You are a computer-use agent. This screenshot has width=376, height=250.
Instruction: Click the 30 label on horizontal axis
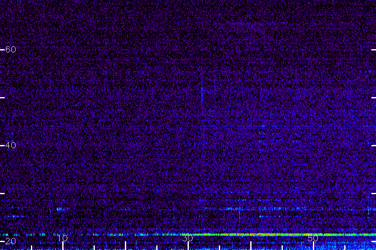pos(188,238)
